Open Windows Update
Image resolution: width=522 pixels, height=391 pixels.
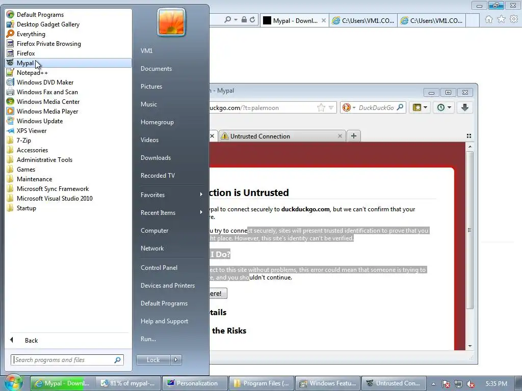pyautogui.click(x=68, y=121)
